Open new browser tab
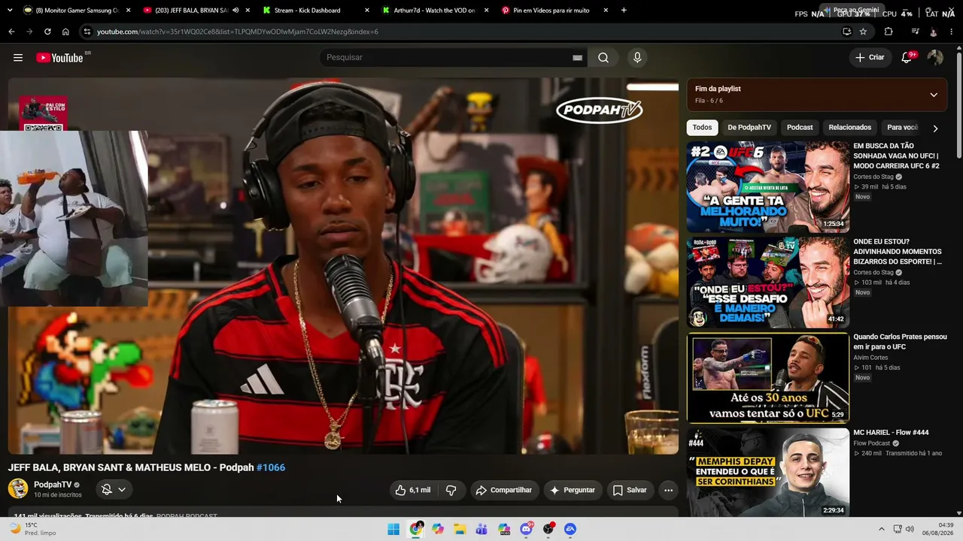This screenshot has height=541, width=963. (624, 11)
